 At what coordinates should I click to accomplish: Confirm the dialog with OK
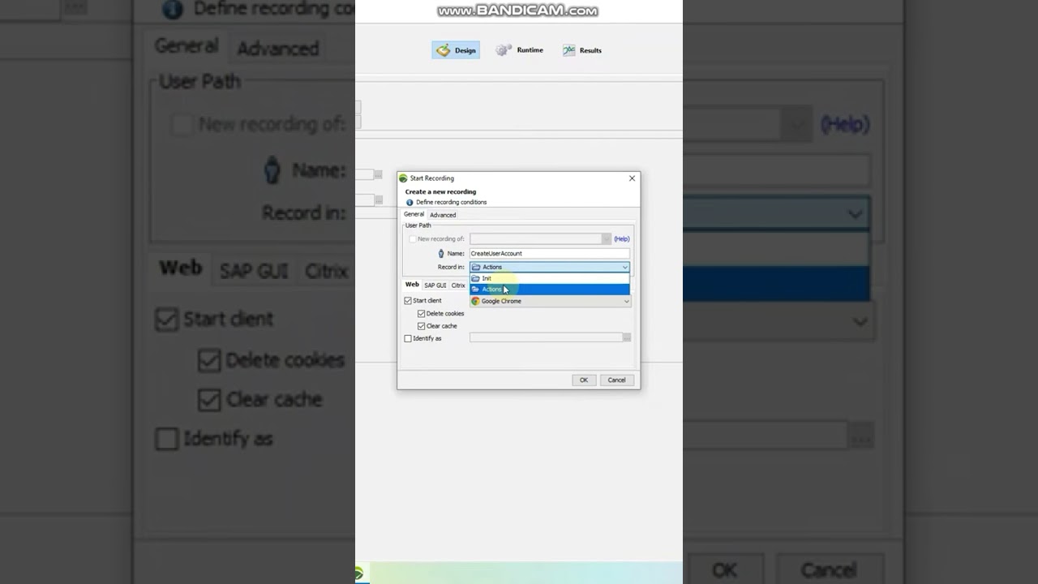tap(583, 380)
